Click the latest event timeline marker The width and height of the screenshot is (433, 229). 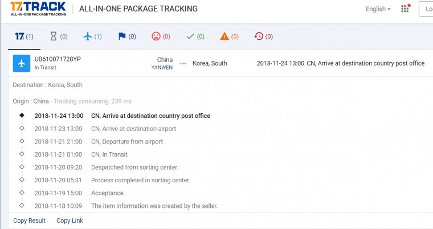pyautogui.click(x=22, y=115)
